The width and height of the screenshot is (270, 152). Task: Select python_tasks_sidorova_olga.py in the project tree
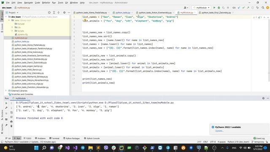[29, 84]
